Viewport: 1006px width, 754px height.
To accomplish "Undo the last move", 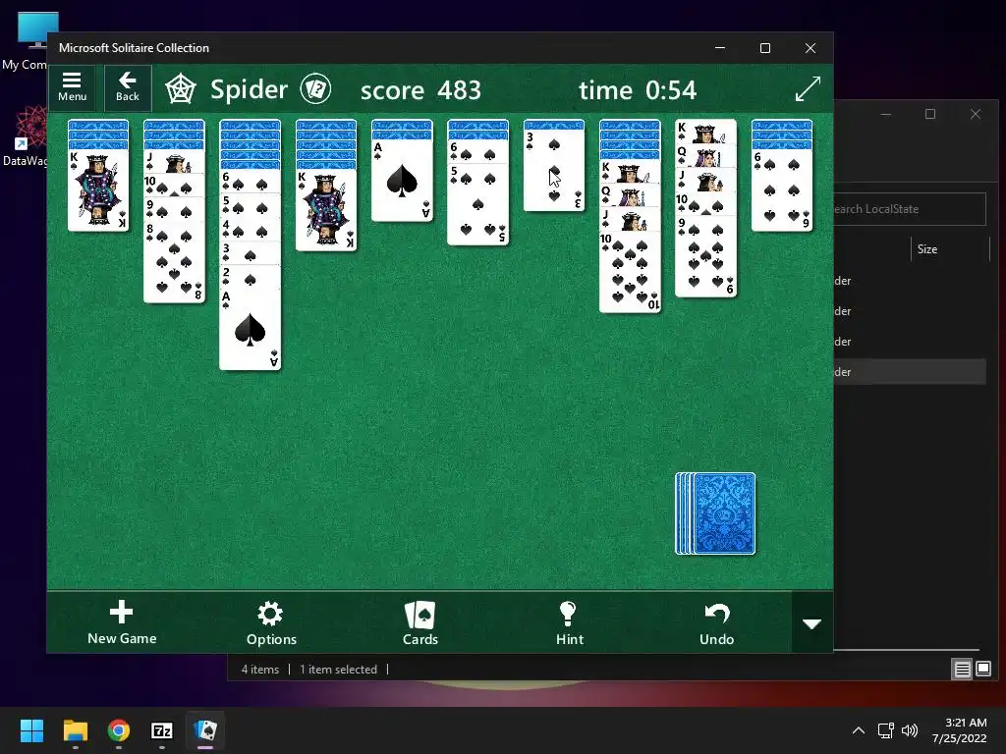I will [x=716, y=622].
